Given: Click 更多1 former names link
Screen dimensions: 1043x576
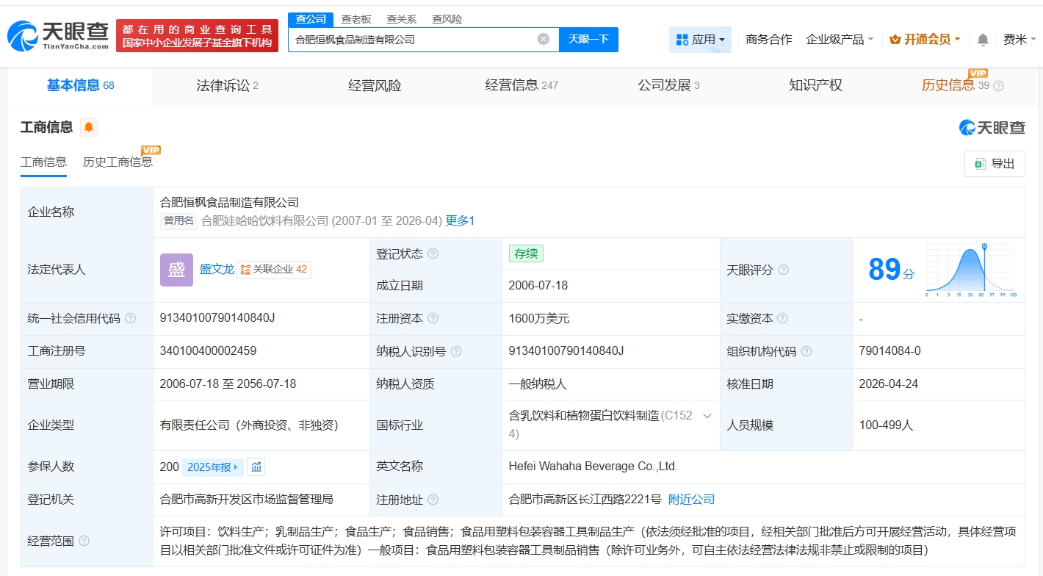Looking at the screenshot, I should pyautogui.click(x=460, y=220).
